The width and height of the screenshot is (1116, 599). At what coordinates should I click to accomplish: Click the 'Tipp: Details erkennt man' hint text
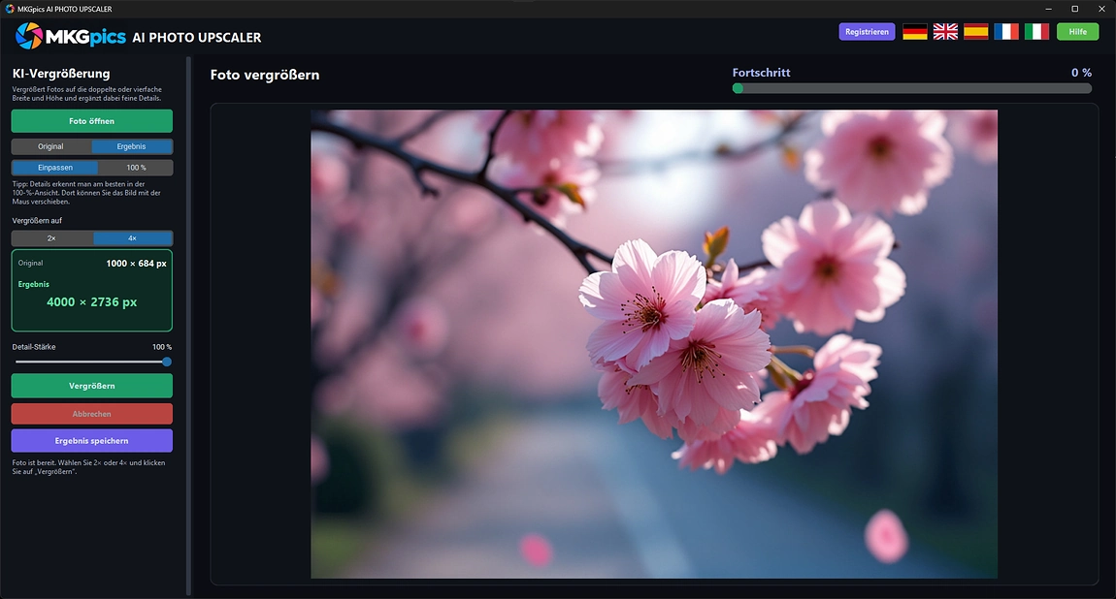point(86,193)
